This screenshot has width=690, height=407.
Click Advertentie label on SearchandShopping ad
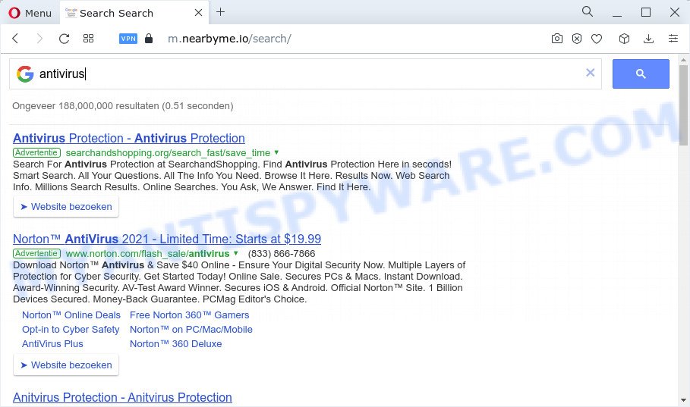(36, 152)
